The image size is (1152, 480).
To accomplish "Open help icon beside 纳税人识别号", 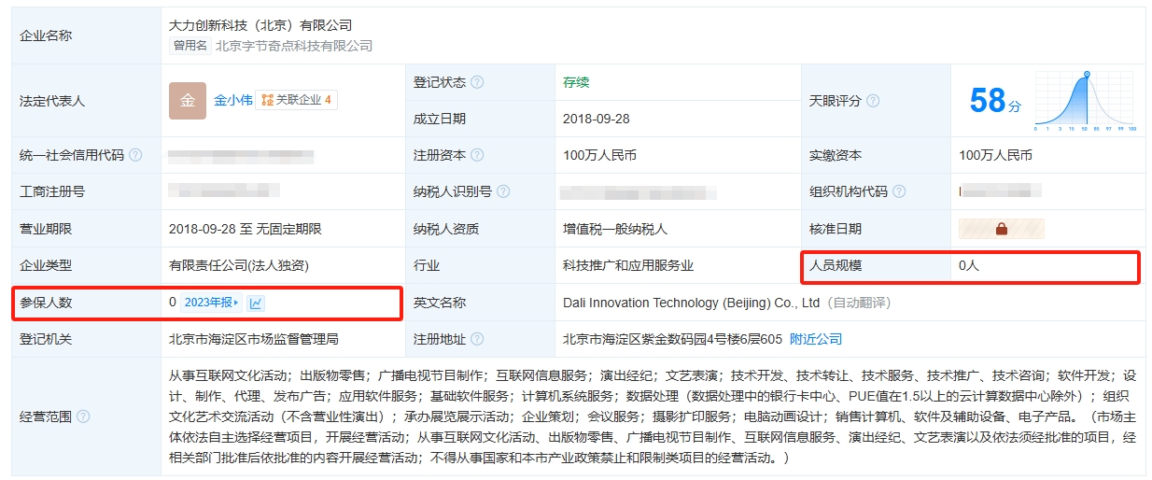I will [x=503, y=191].
